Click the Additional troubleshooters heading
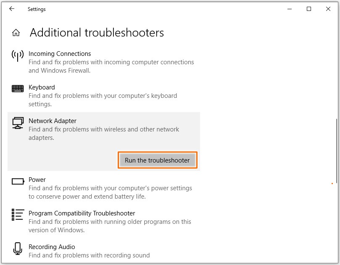This screenshot has height=265, width=340. 96,32
